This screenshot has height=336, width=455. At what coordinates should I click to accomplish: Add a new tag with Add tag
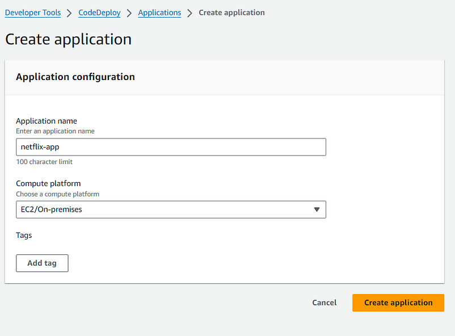pos(42,263)
